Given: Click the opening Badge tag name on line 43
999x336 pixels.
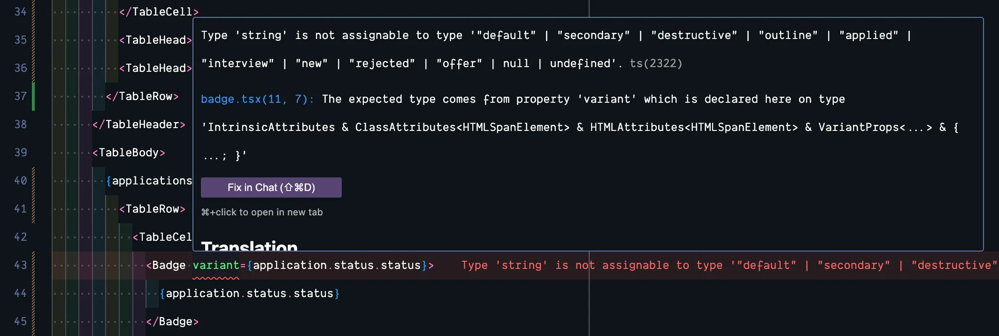Looking at the screenshot, I should coord(169,266).
